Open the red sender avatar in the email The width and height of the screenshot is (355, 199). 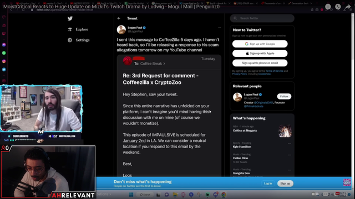(128, 61)
